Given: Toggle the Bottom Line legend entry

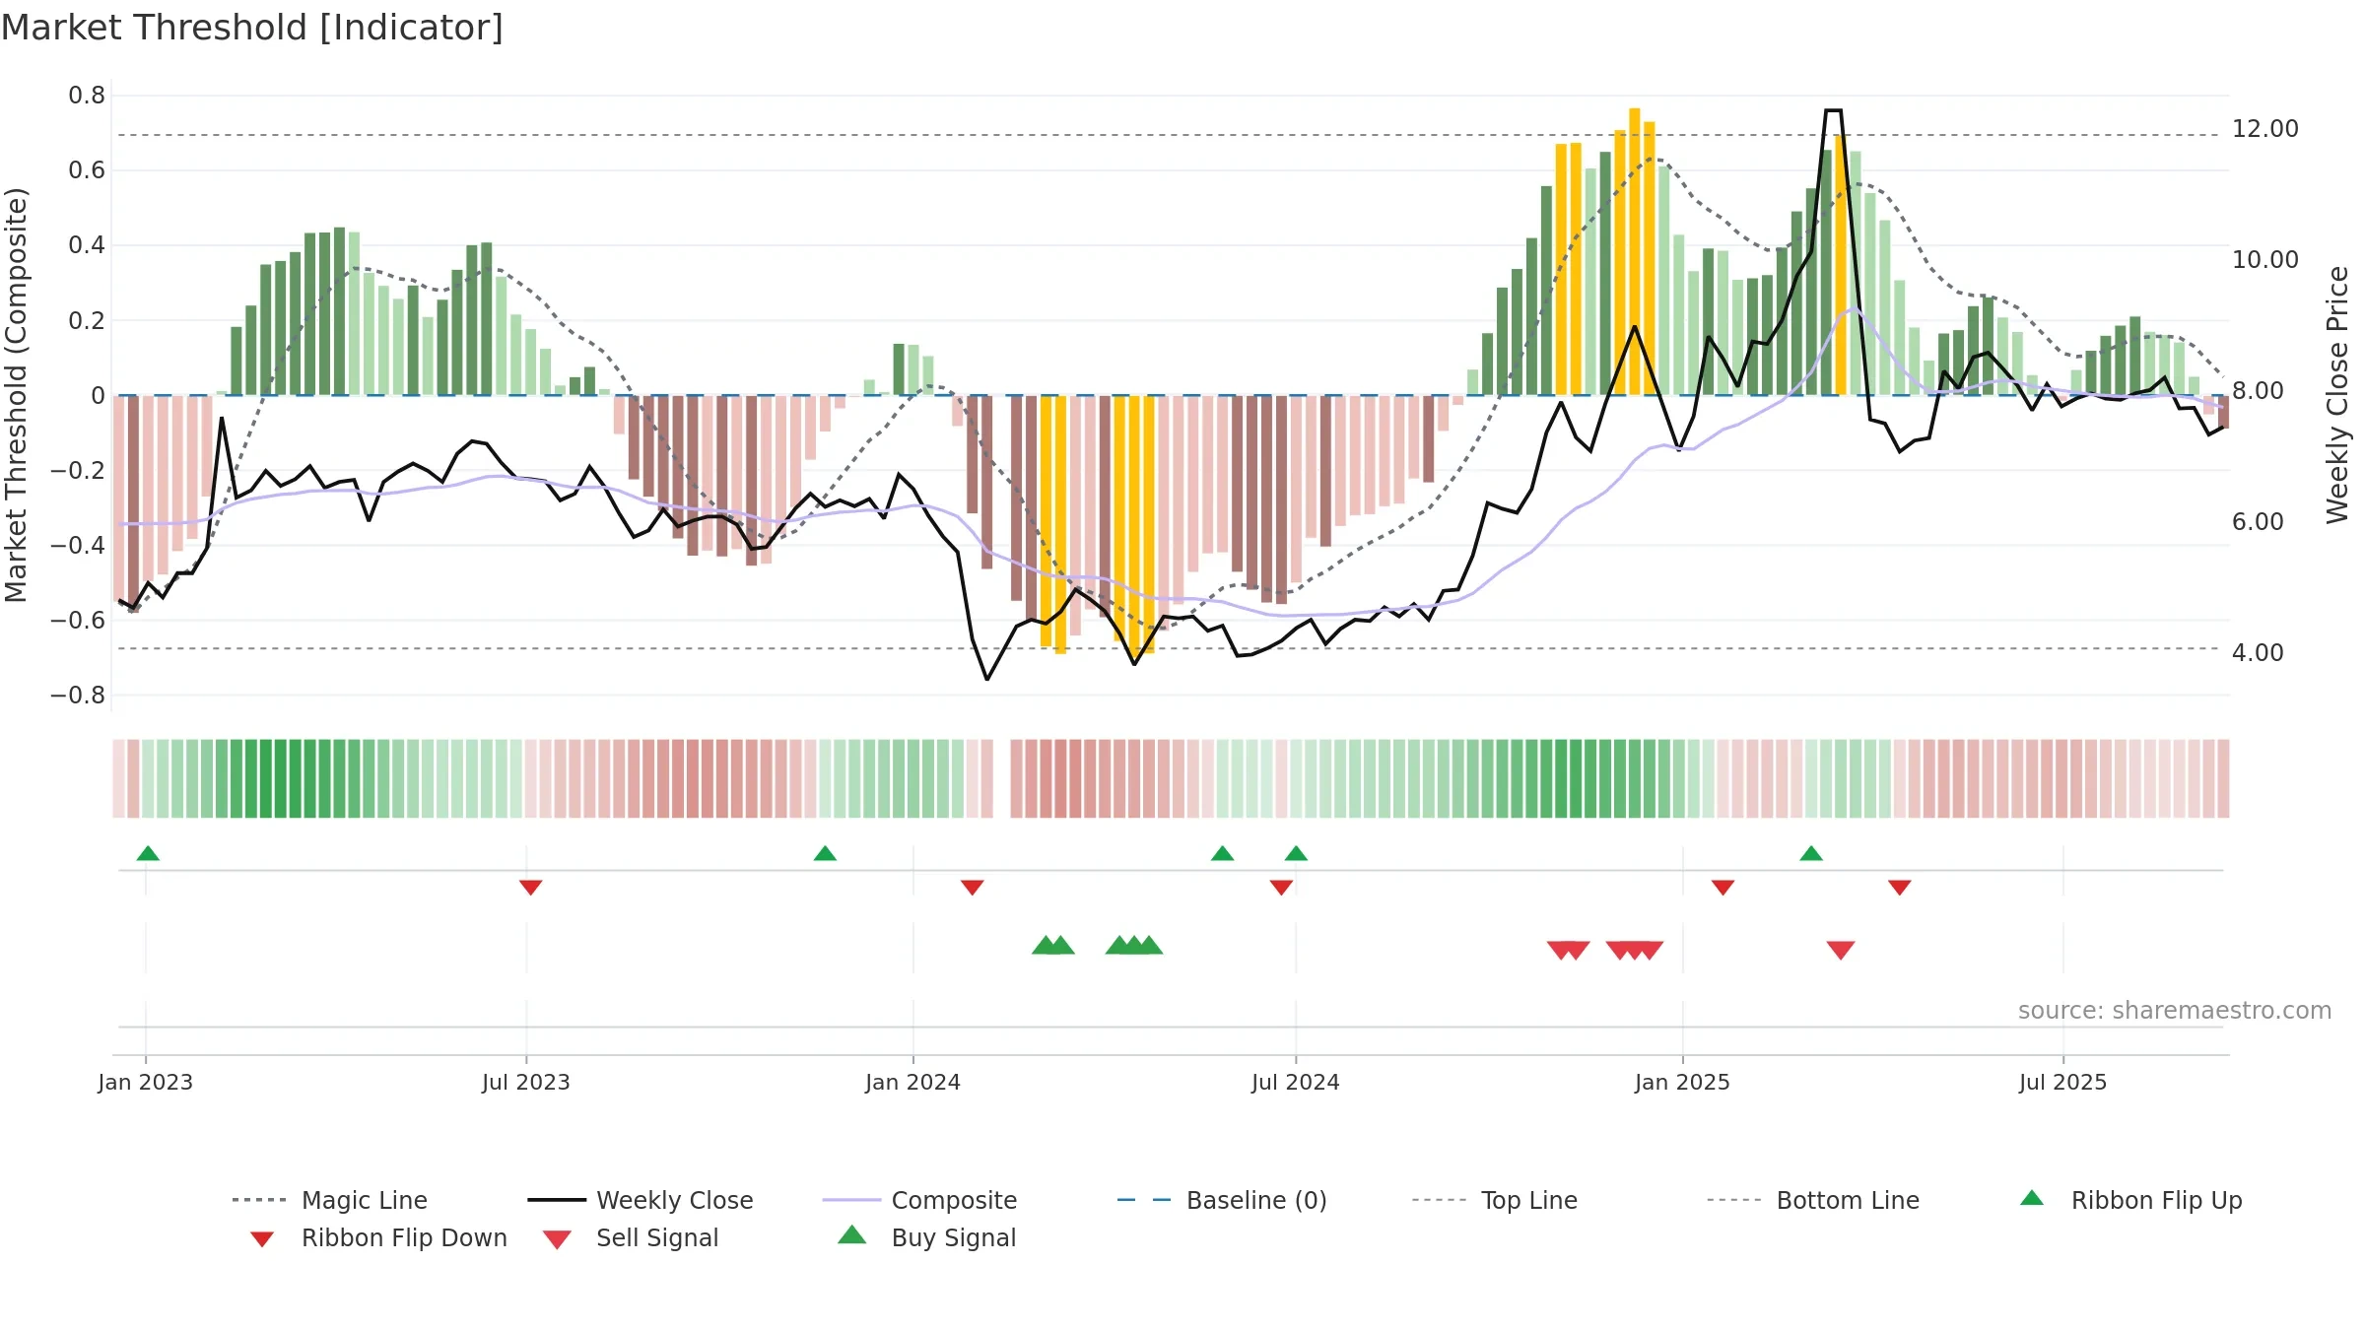Looking at the screenshot, I should [x=1812, y=1200].
